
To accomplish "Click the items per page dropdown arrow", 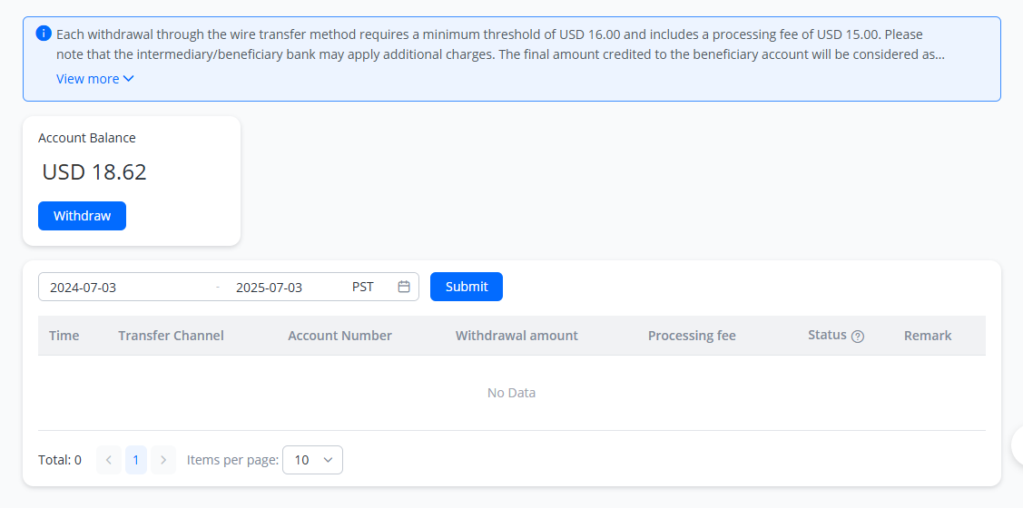I will [329, 460].
